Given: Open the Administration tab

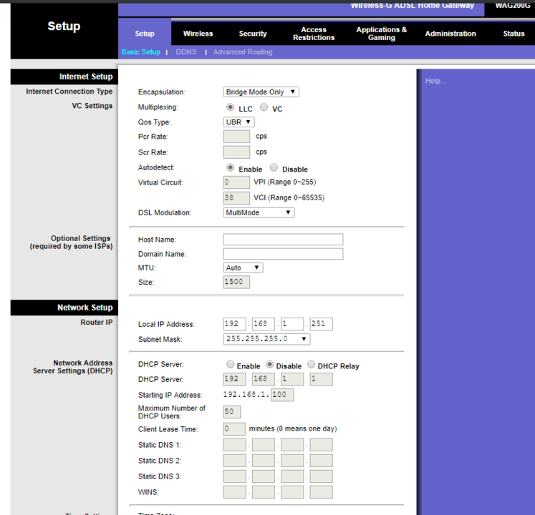Looking at the screenshot, I should click(450, 34).
